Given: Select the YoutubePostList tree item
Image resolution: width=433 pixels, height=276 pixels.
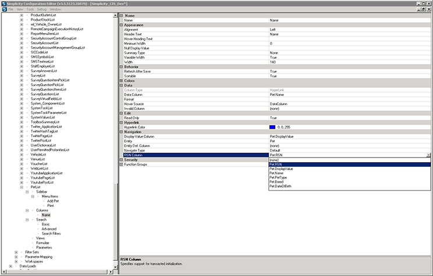Looking at the screenshot, I should tap(42, 182).
